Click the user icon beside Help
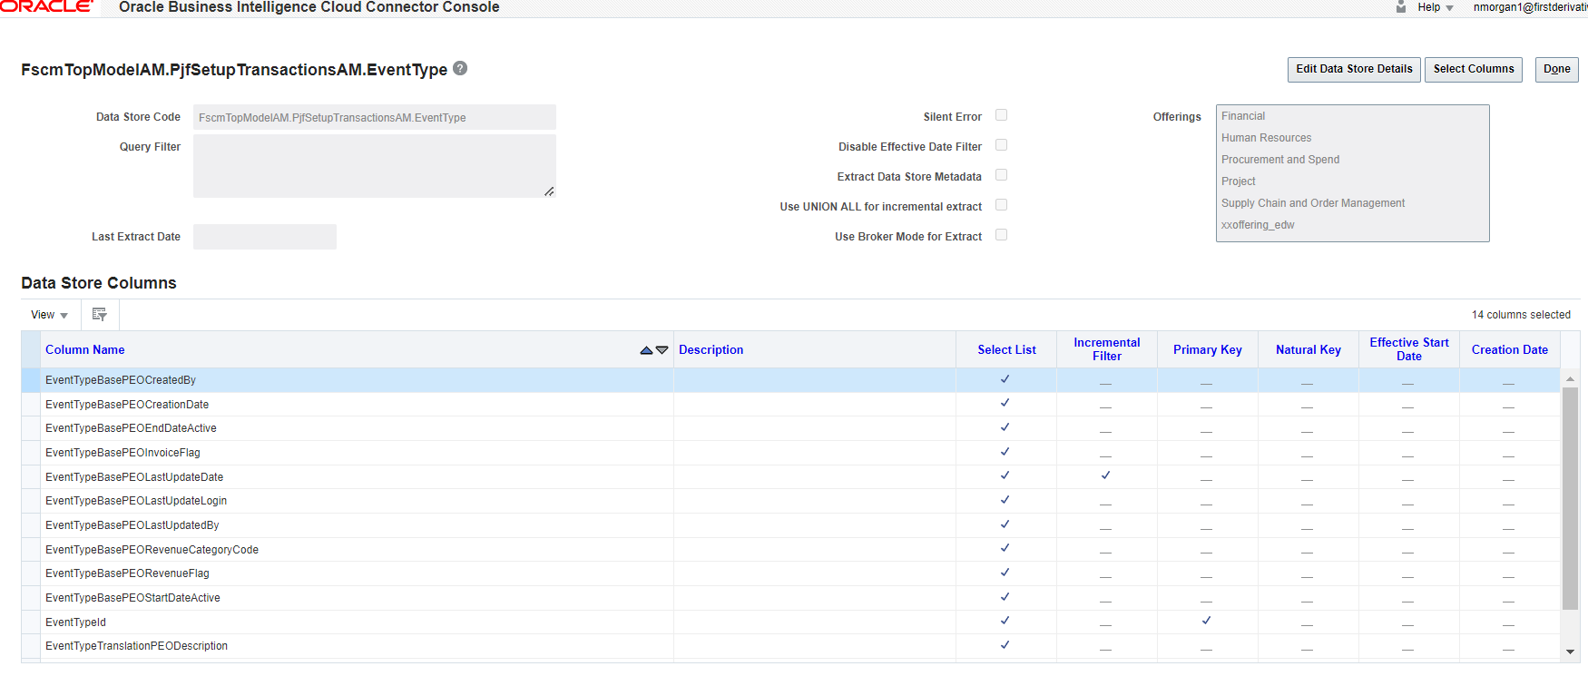1588x676 pixels. (x=1401, y=6)
